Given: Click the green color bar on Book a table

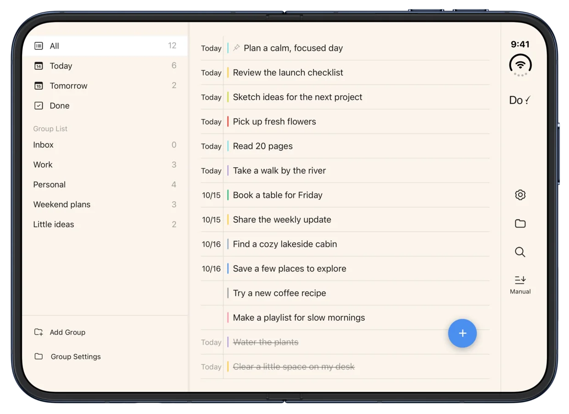Looking at the screenshot, I should (x=228, y=195).
